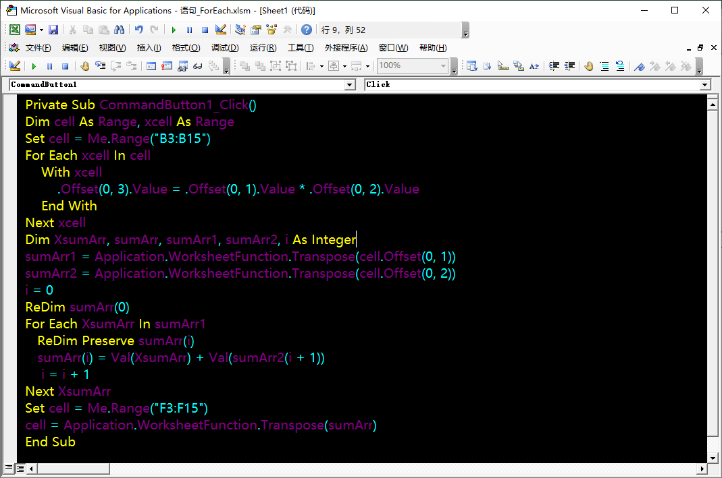Open Visual Basic Help question mark icon
Viewport: 722px width, 478px height.
(307, 30)
